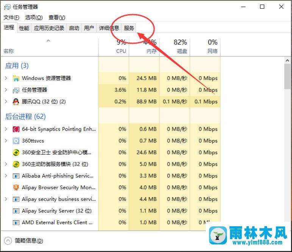Minimize the 任务管理器 window
Image resolution: width=292 pixels, height=252 pixels.
click(x=244, y=7)
